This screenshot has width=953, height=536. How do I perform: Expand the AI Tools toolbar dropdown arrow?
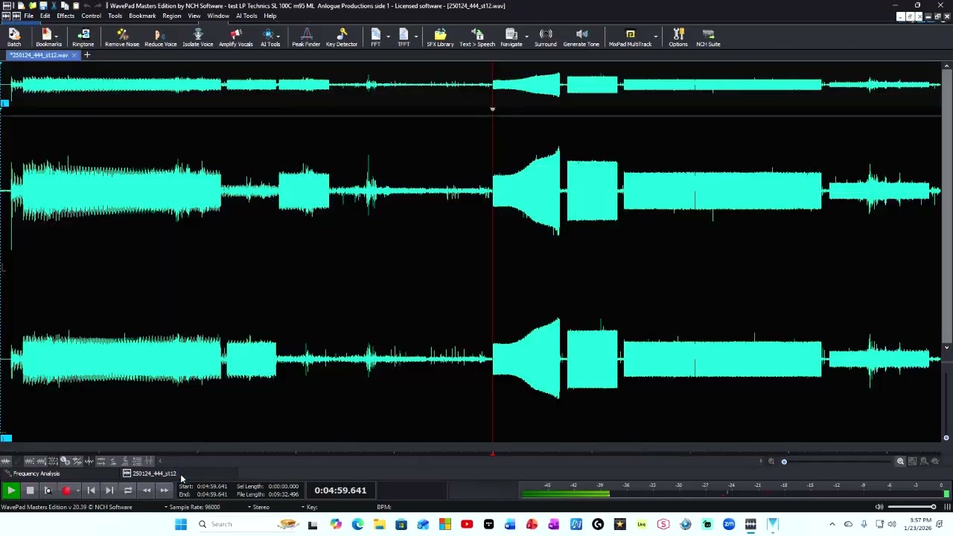[x=278, y=36]
